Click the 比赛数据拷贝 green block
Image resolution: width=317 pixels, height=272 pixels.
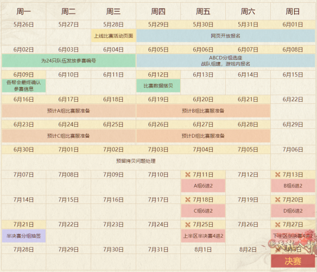[x=158, y=86]
